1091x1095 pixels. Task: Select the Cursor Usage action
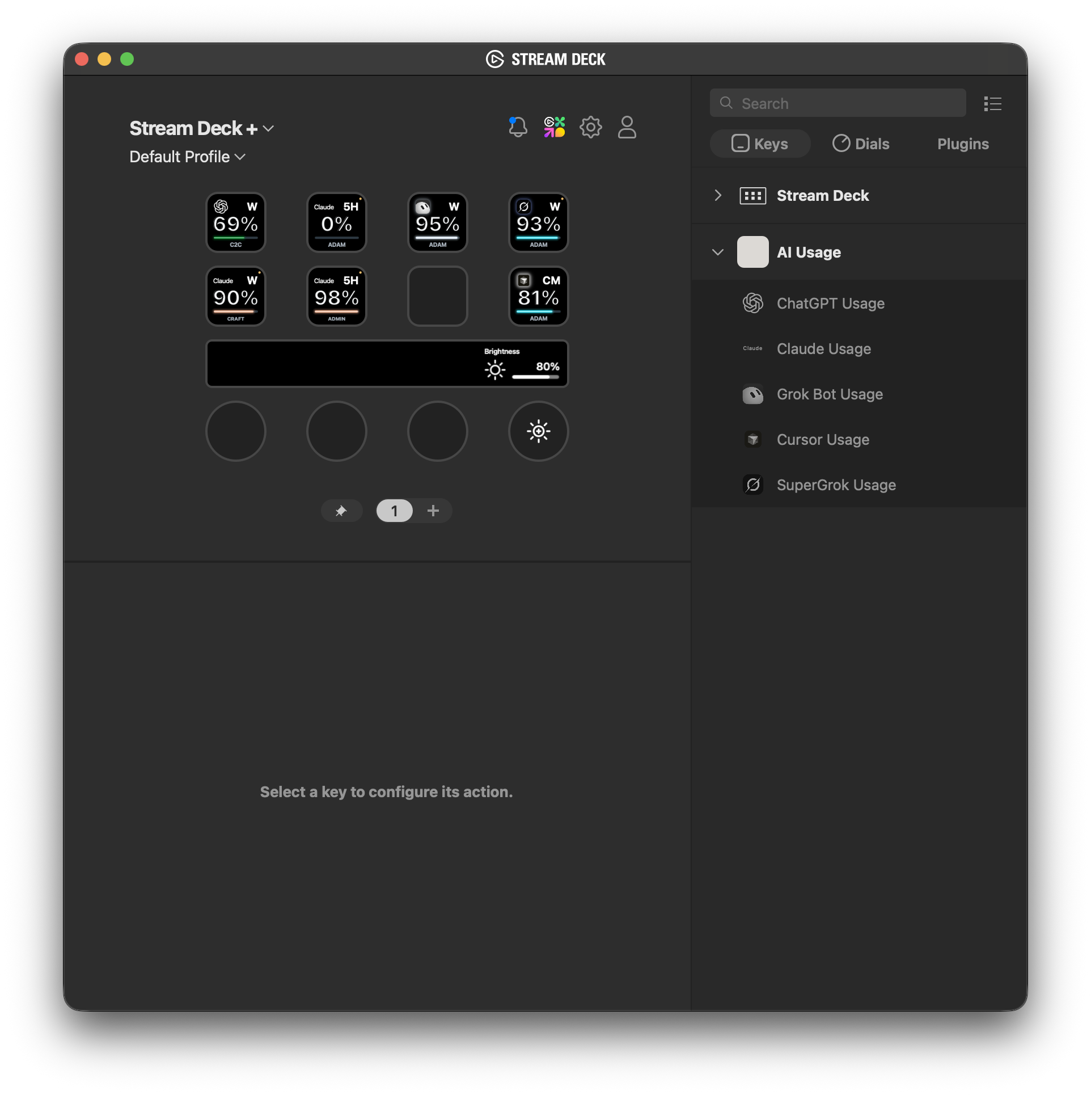click(860, 440)
